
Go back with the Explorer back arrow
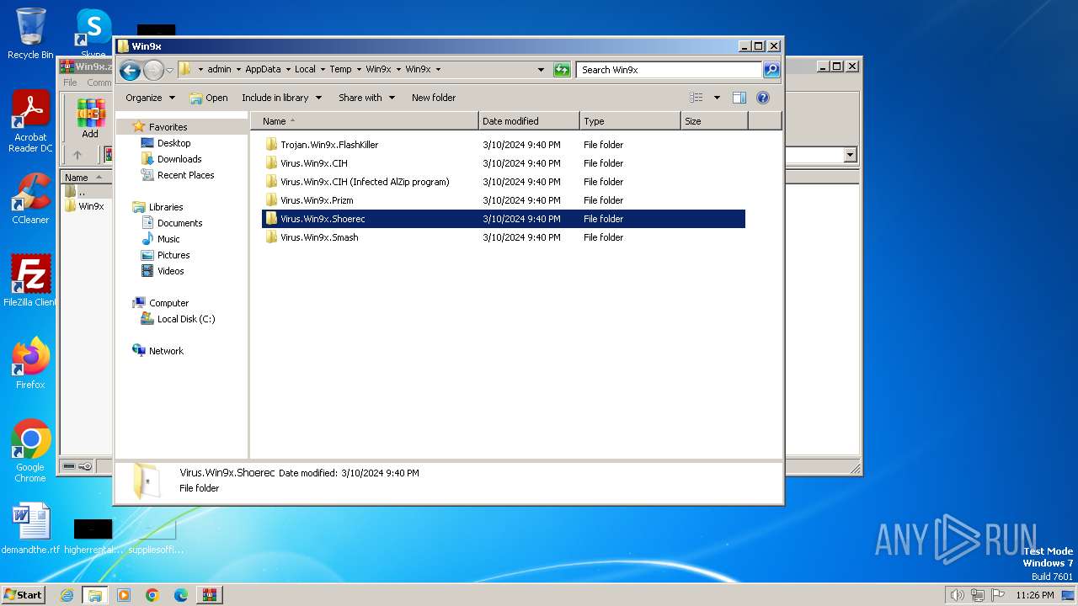pos(130,70)
